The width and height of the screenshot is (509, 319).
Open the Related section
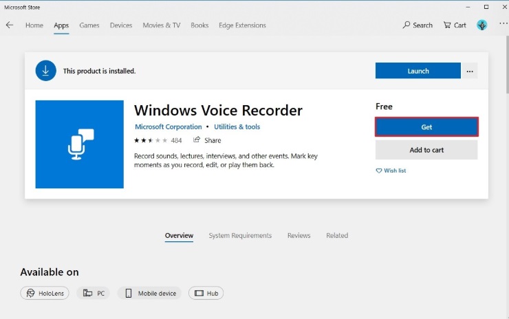coord(337,236)
